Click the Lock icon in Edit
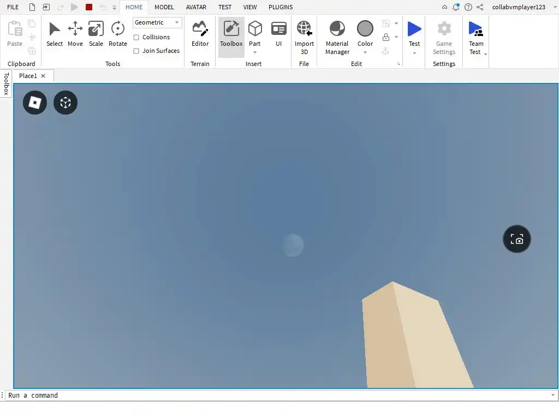Screen dimensions: 559x419 tap(386, 37)
